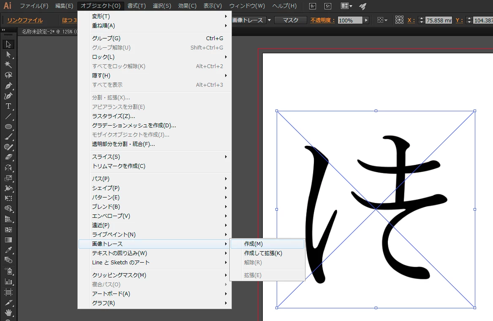Pick the Warp/Width tool
This screenshot has width=493, height=321.
pos(8,188)
